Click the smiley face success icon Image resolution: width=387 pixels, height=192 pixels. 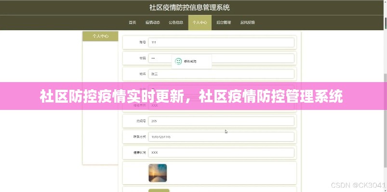click(178, 61)
